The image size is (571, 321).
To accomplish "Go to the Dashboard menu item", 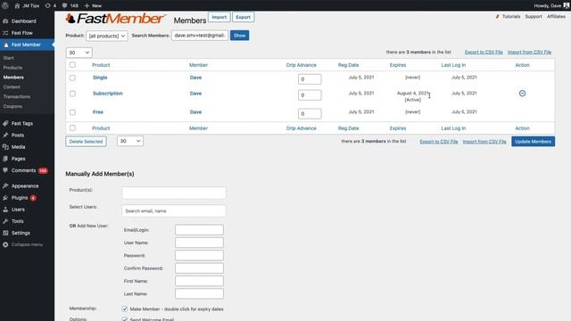I will (x=24, y=21).
